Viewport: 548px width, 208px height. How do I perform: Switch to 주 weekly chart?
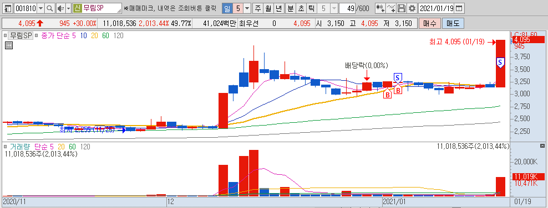(x=258, y=8)
